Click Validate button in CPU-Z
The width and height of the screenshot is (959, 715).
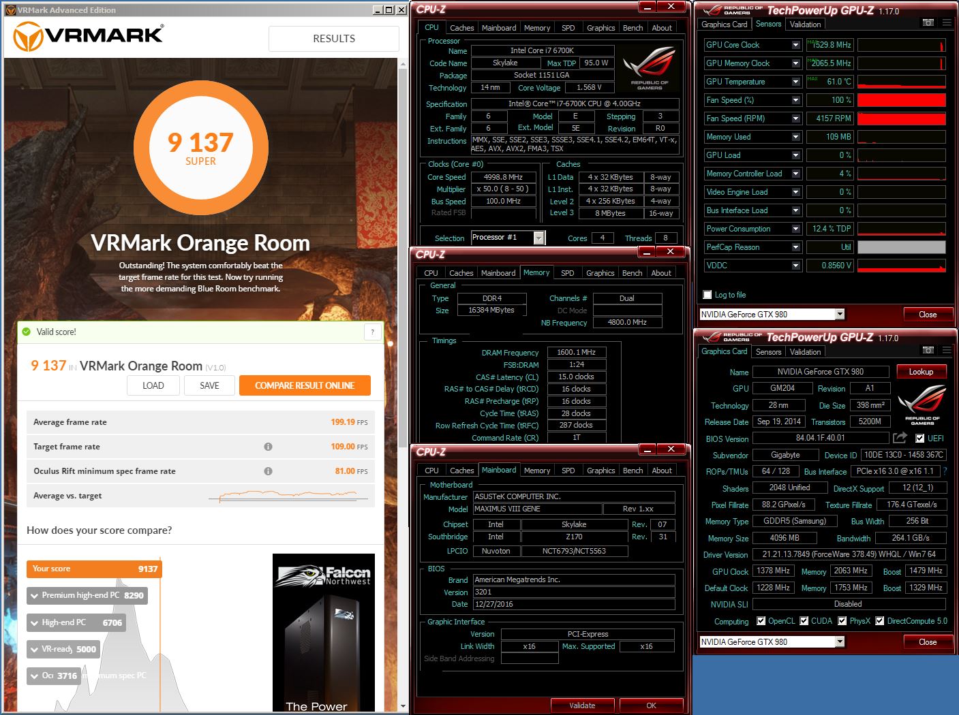582,705
